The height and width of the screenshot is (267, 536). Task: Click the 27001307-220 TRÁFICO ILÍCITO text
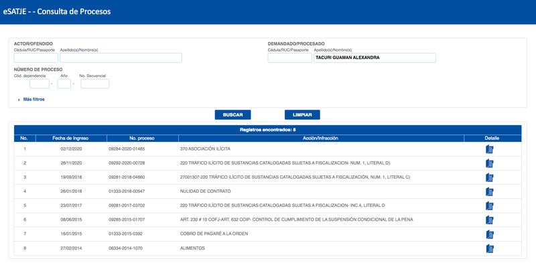[295, 177]
